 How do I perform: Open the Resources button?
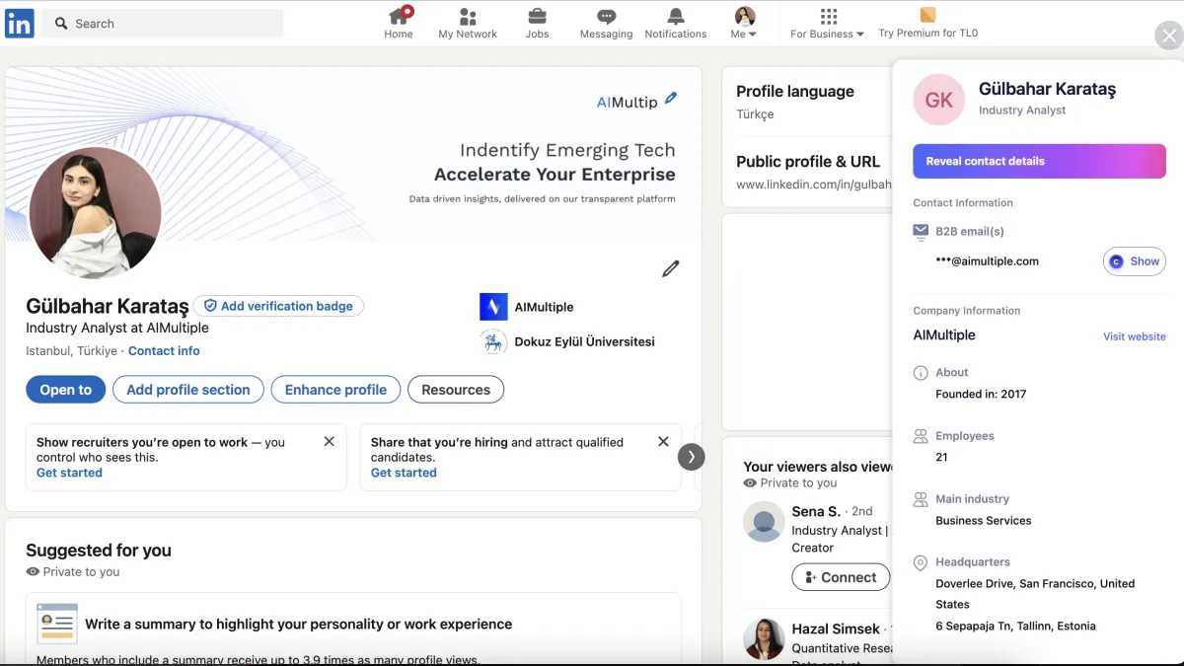point(456,390)
